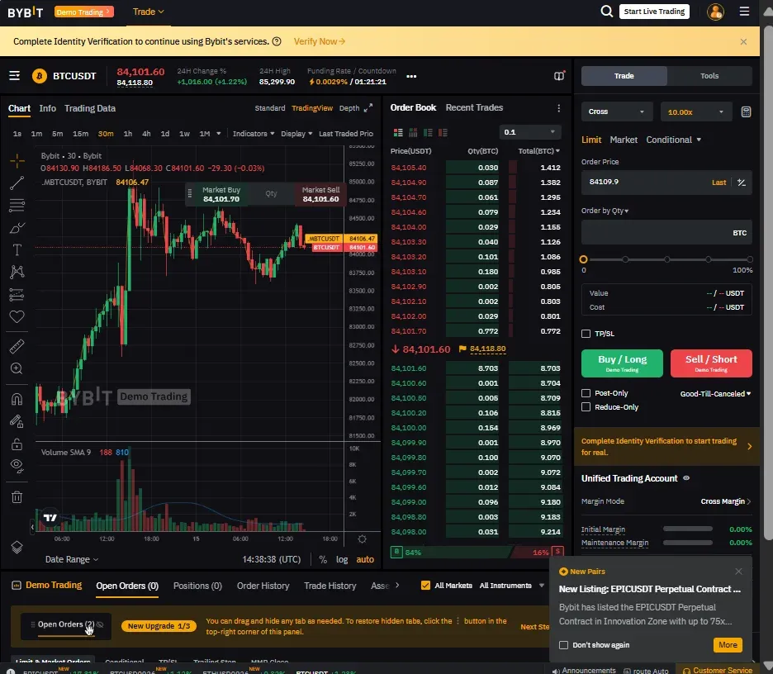Open the All Instruments filter dropdown
Viewport: 773px width, 674px height.
click(x=512, y=586)
